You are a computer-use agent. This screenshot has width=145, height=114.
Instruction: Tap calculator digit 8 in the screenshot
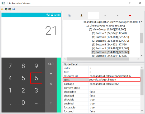(23, 66)
